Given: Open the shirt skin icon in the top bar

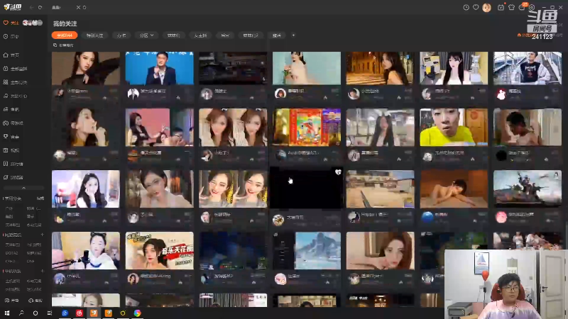Looking at the screenshot, I should [x=511, y=7].
